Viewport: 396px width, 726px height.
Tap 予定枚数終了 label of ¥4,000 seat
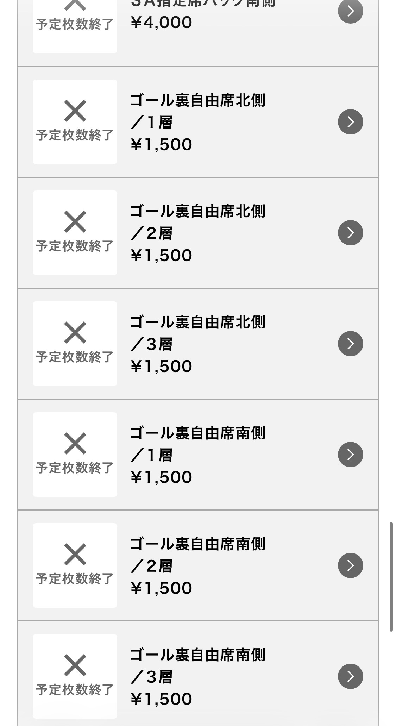pyautogui.click(x=75, y=24)
